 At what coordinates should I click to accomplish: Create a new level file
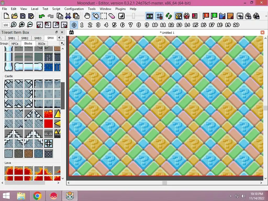(x=6, y=16)
